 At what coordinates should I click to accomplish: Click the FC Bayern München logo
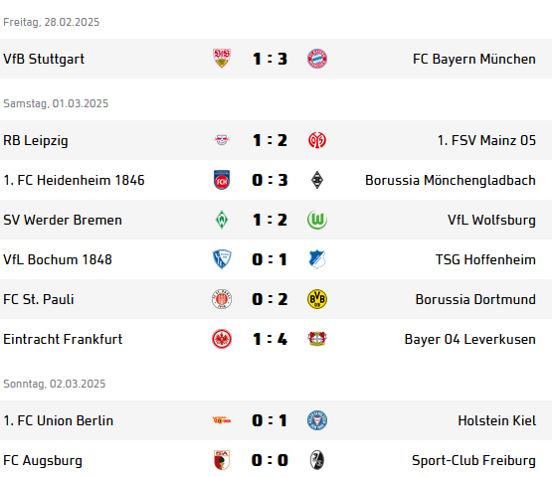coord(317,59)
